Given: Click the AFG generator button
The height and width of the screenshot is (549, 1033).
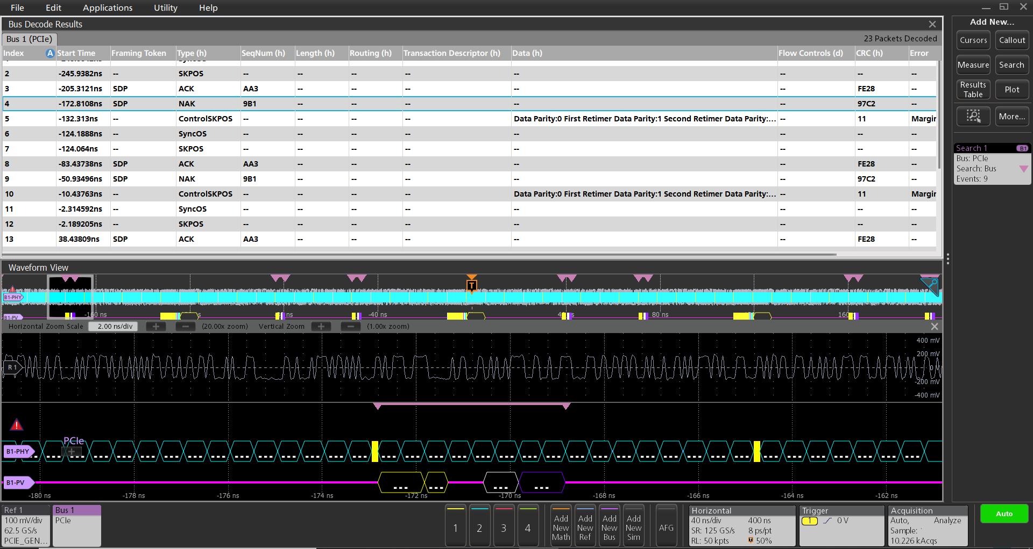Looking at the screenshot, I should coord(666,525).
